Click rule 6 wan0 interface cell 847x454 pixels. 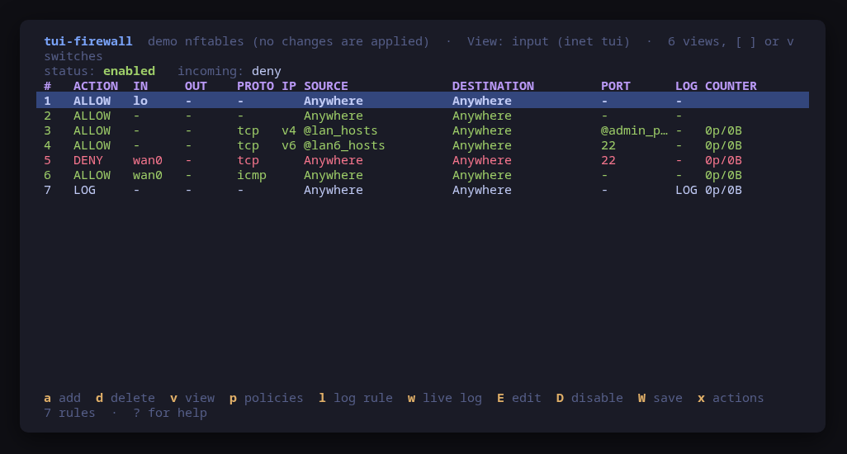click(148, 176)
